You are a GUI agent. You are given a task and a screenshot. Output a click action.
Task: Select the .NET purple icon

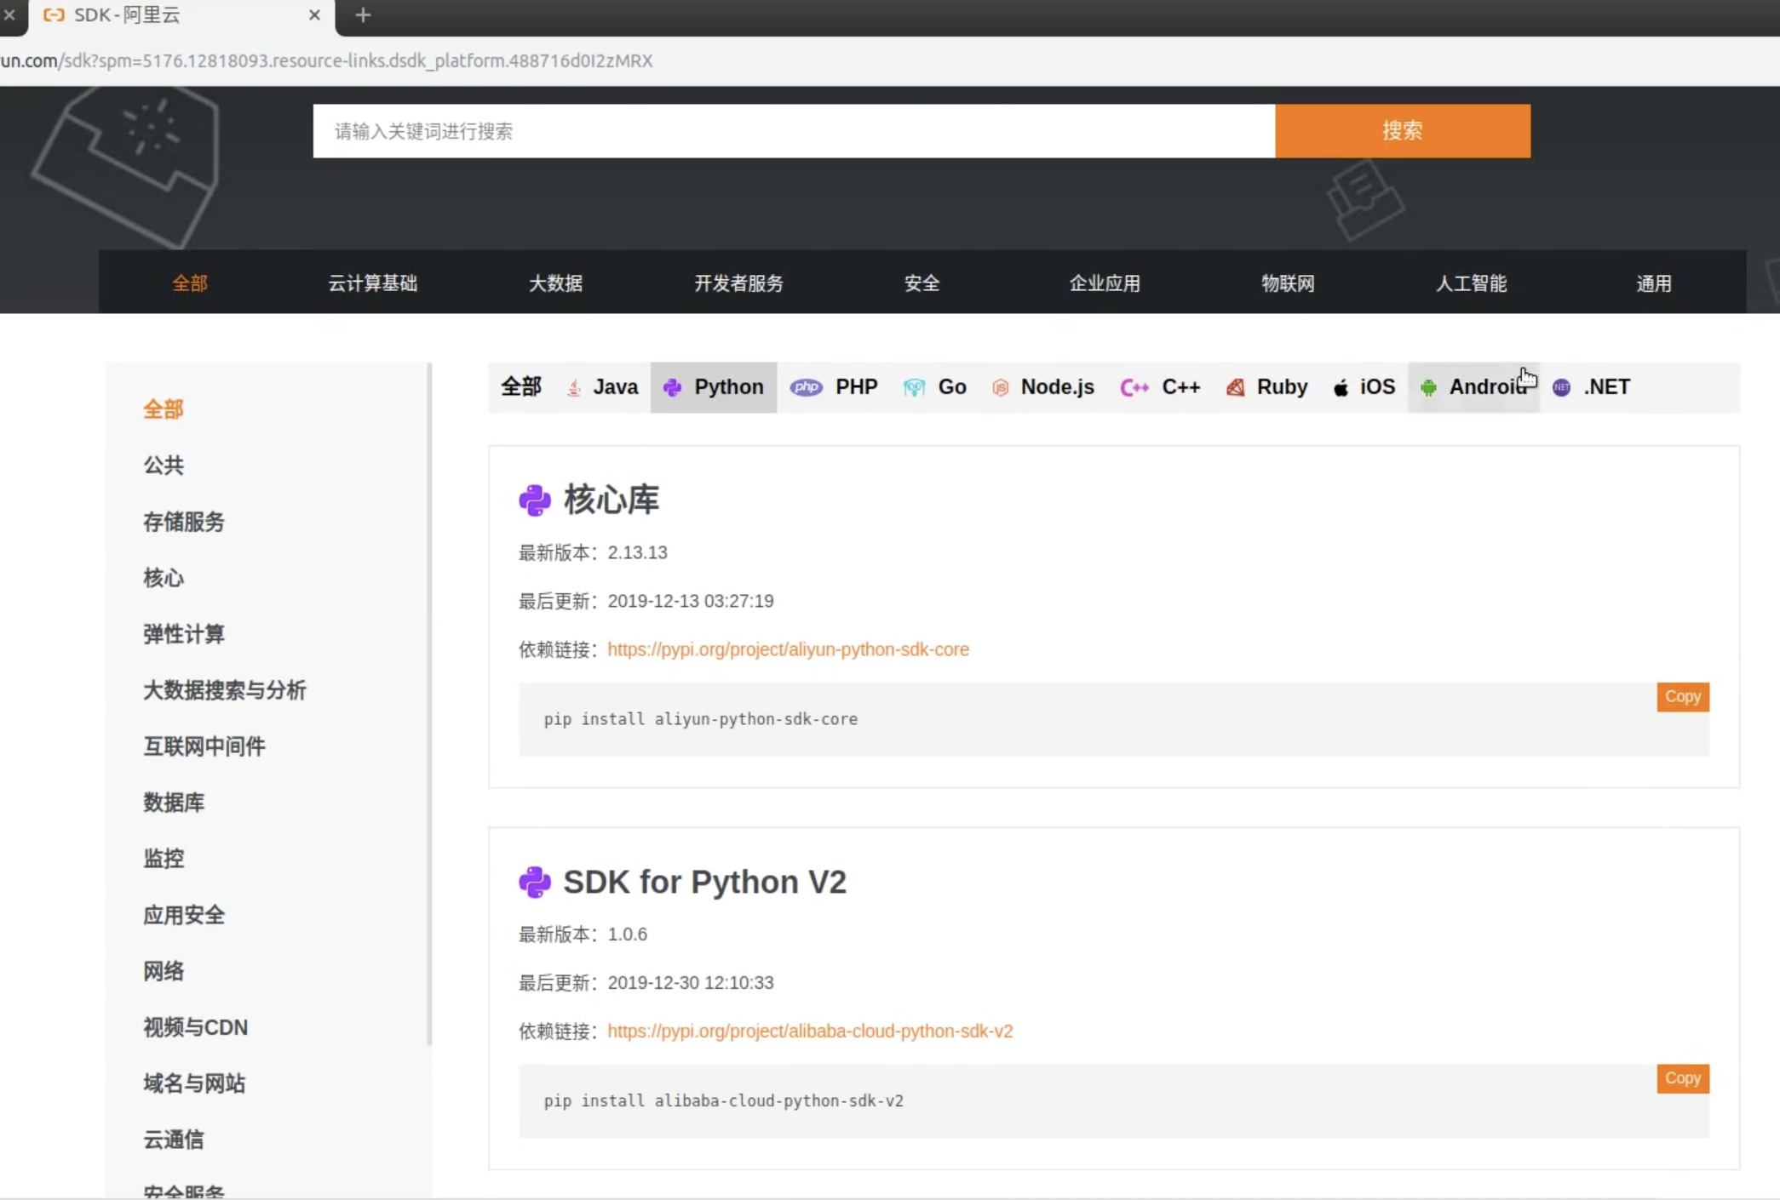click(x=1561, y=388)
